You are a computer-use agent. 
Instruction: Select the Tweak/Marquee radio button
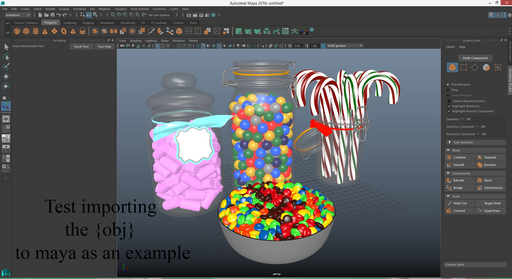pyautogui.click(x=448, y=95)
